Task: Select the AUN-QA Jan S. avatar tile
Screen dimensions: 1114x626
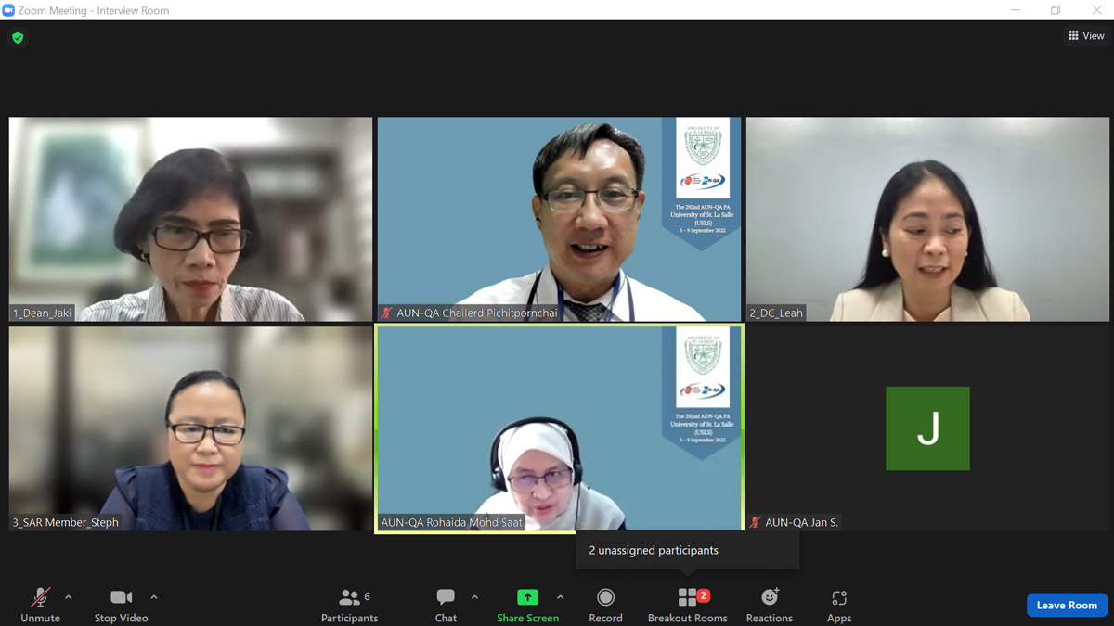Action: (927, 428)
